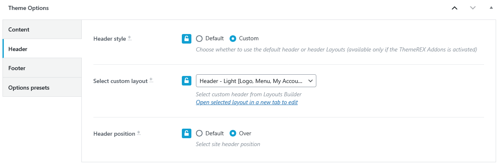This screenshot has width=499, height=166.
Task: Click the asterisk next to Header style label
Action: pyautogui.click(x=129, y=39)
